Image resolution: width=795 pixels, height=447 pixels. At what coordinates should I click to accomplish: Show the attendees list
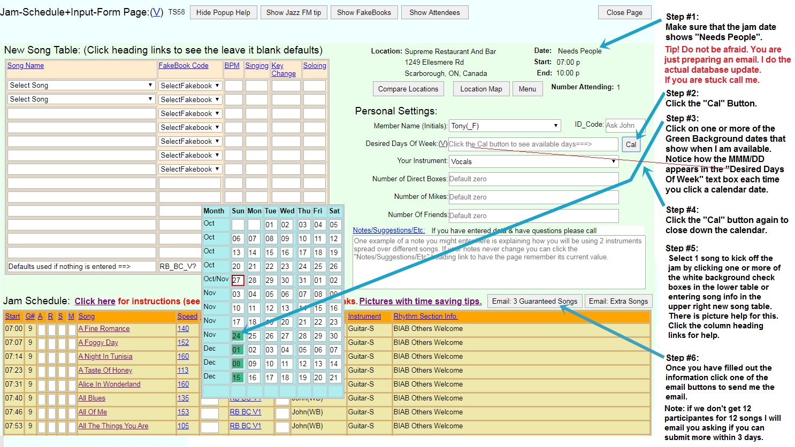[434, 12]
